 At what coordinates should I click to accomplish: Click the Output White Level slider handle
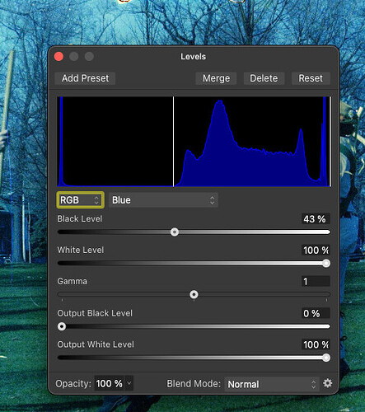pyautogui.click(x=326, y=358)
